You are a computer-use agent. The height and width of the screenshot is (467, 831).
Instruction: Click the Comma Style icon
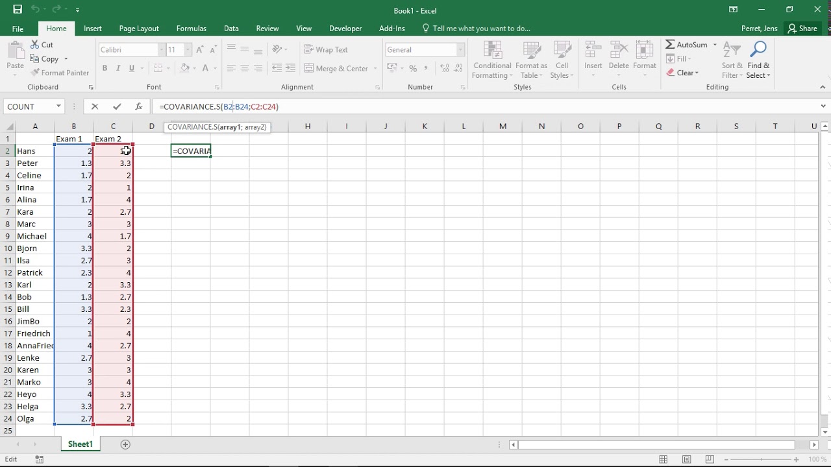click(426, 68)
